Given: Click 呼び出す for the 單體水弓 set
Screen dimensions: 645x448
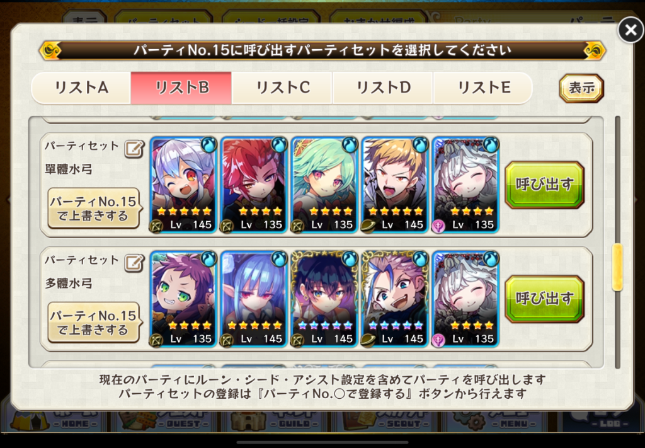Looking at the screenshot, I should [x=545, y=185].
